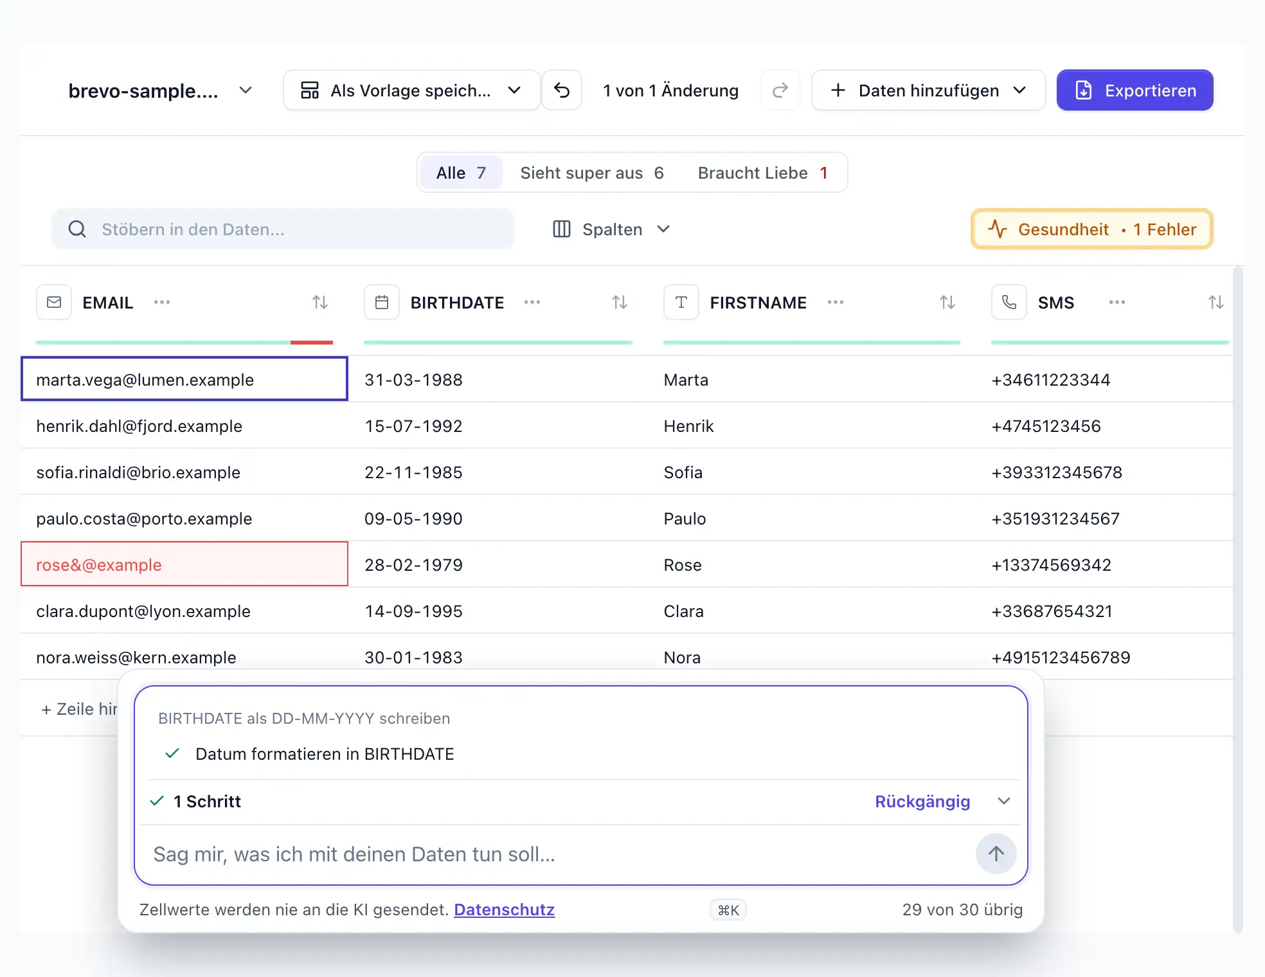Open the Datenschutz link
The width and height of the screenshot is (1265, 977).
click(x=505, y=910)
